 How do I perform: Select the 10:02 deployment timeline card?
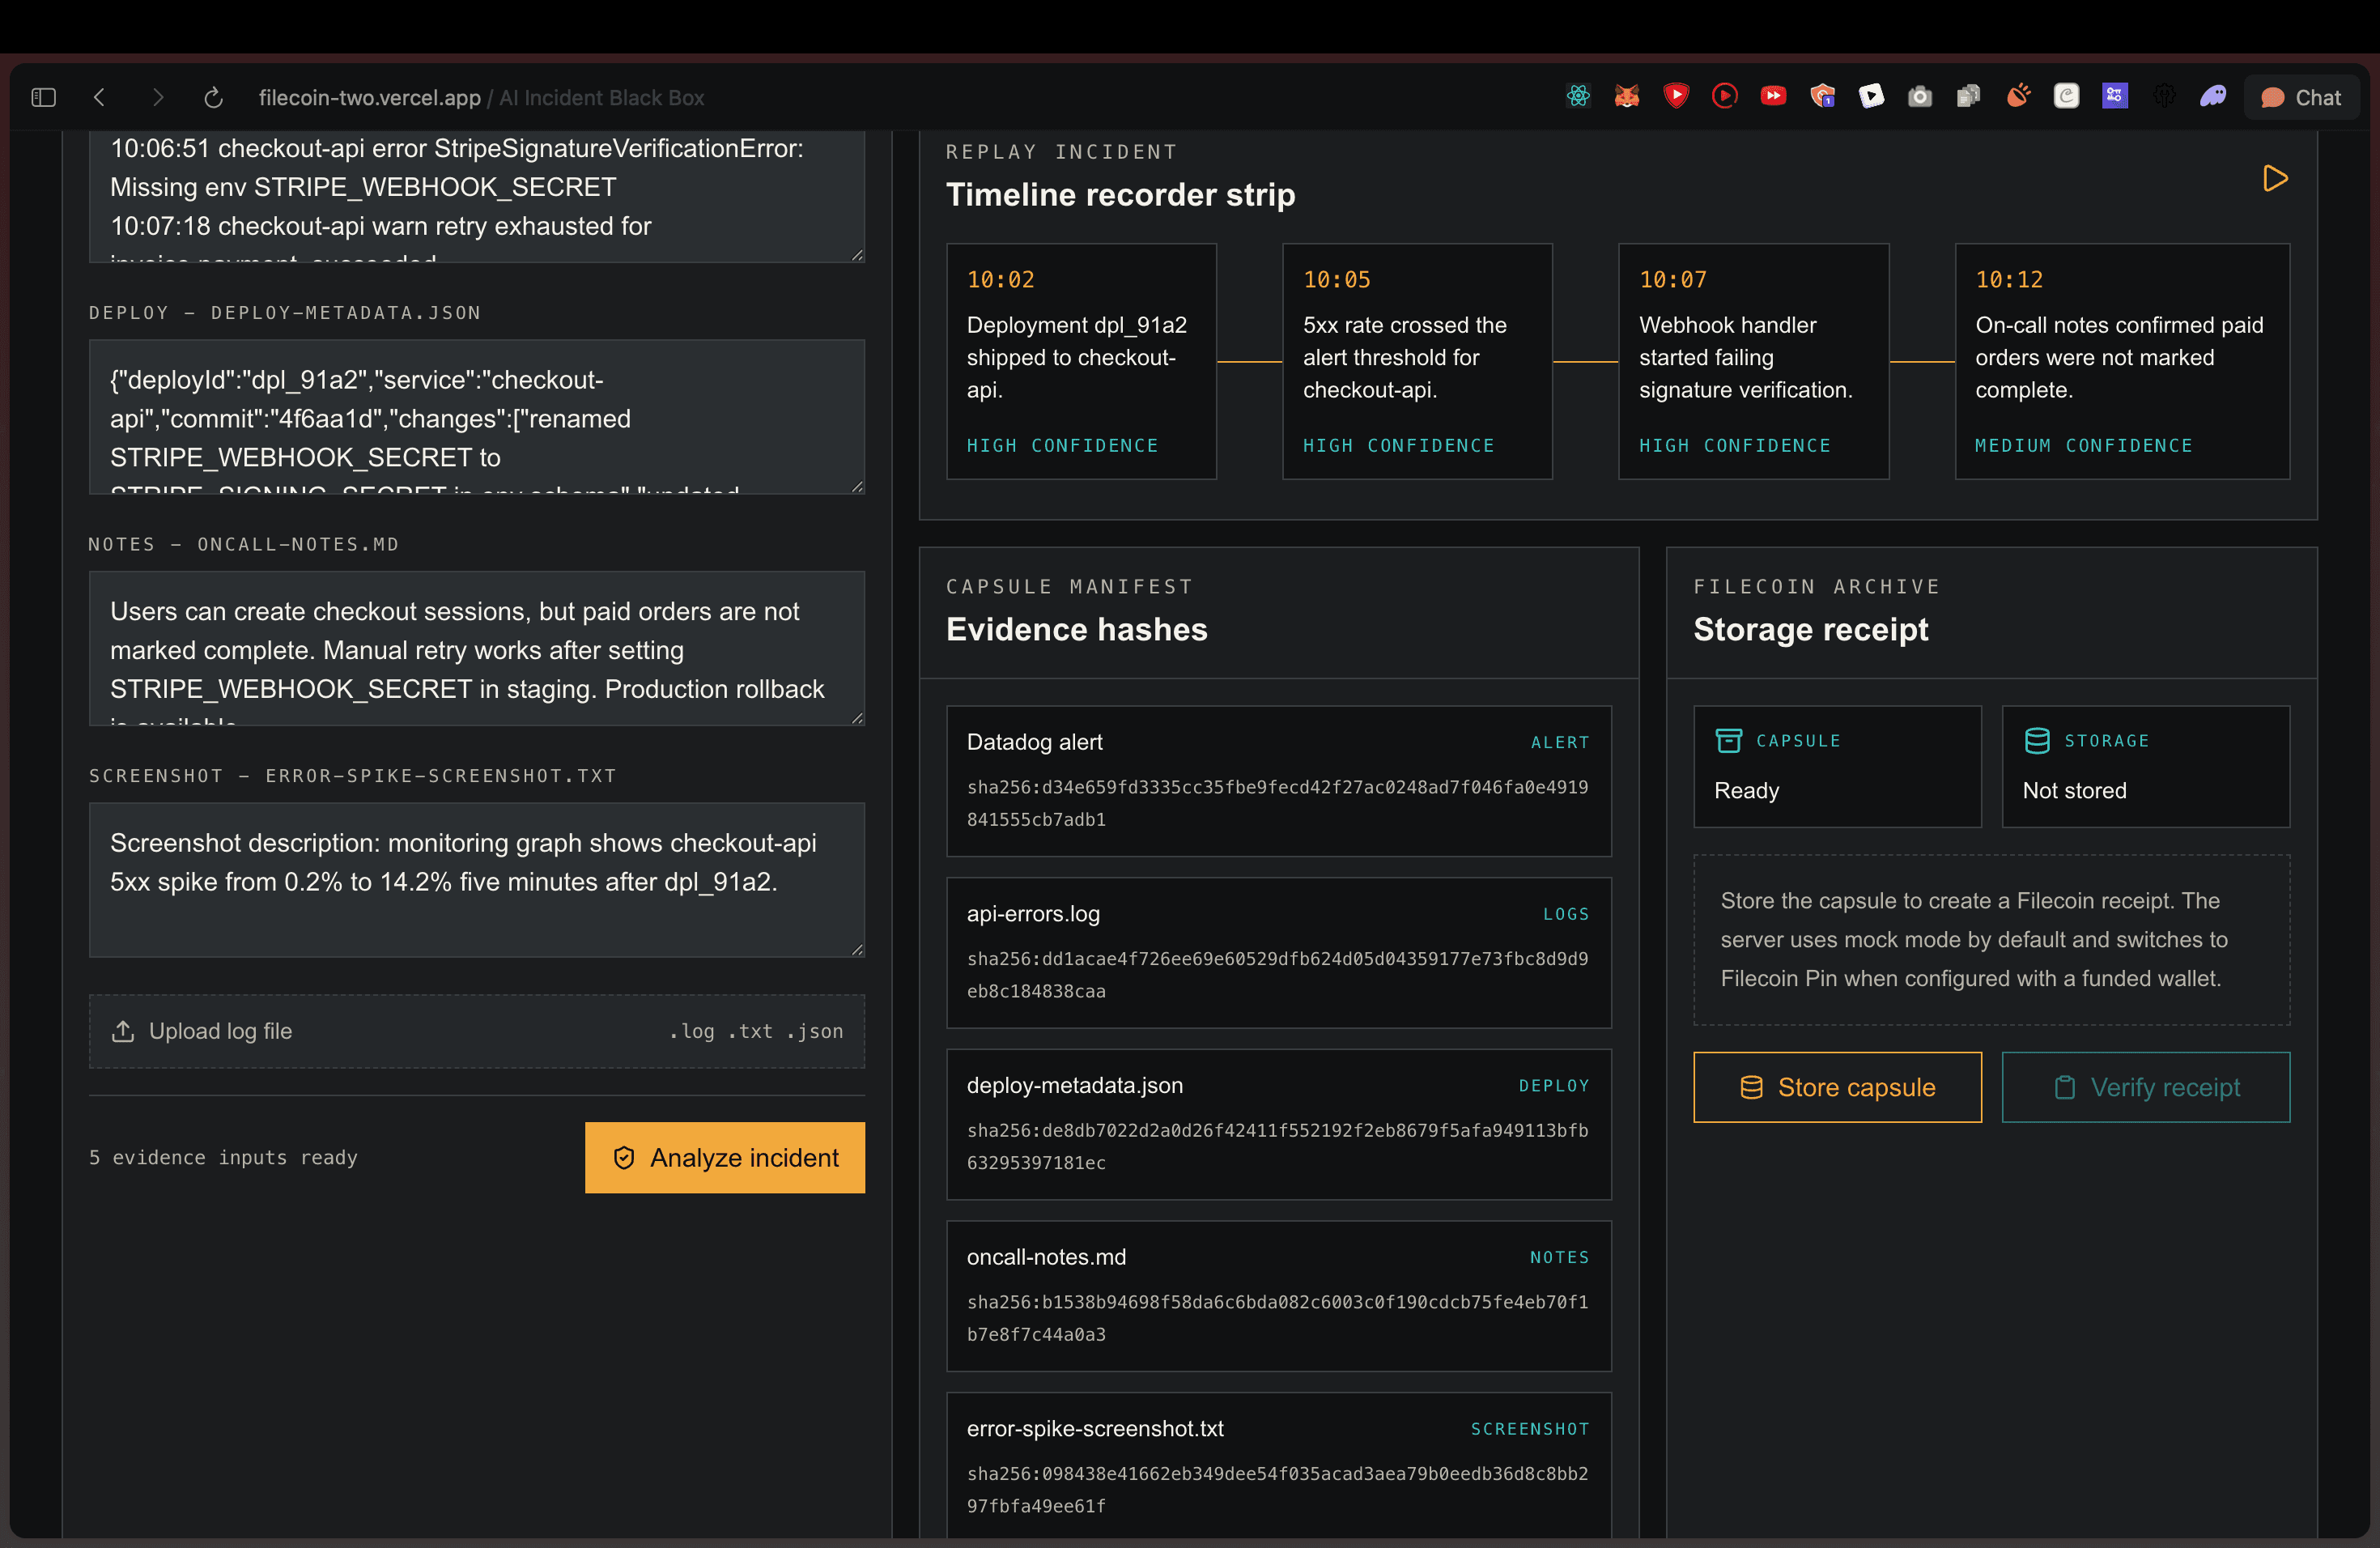[x=1081, y=361]
